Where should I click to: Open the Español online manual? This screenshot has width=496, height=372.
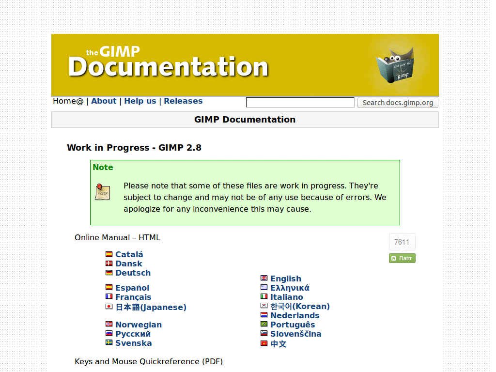pos(132,288)
